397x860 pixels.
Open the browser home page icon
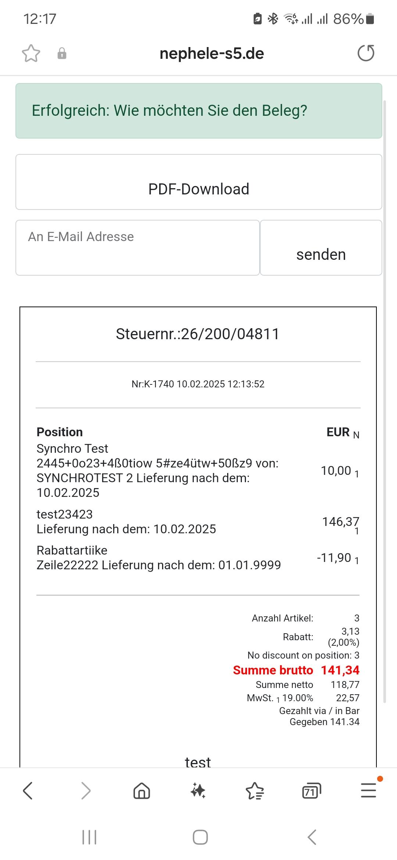tap(142, 791)
